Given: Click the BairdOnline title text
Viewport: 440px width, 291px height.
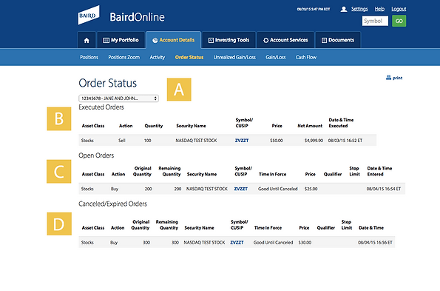Looking at the screenshot, I should click(x=137, y=17).
